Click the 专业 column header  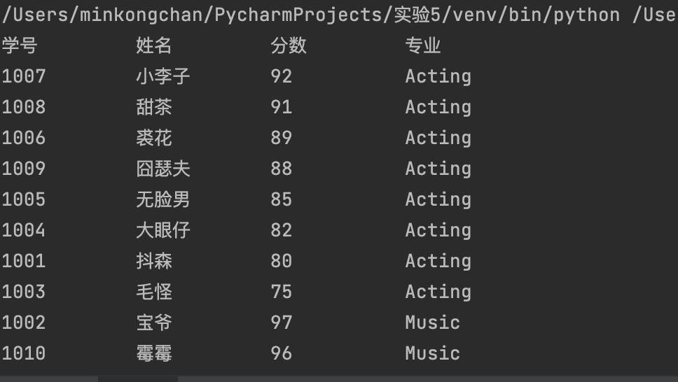coord(423,45)
